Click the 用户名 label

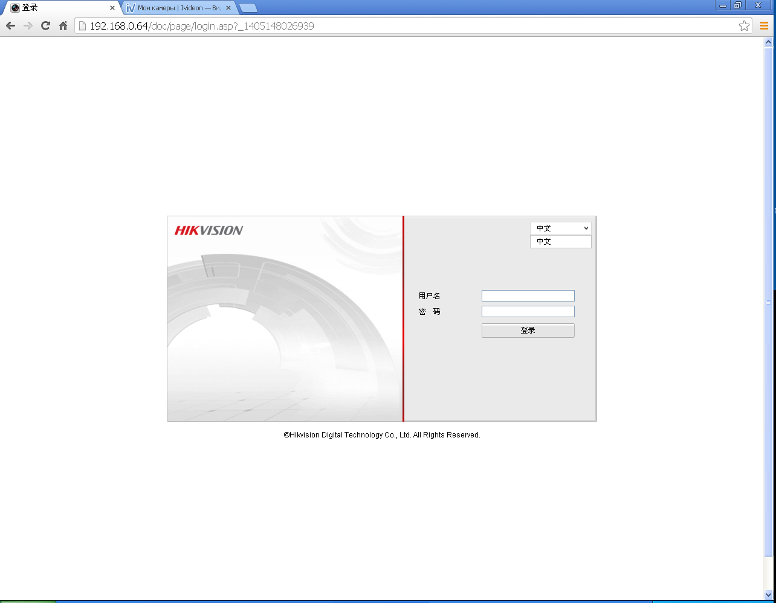[429, 296]
